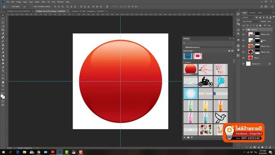Image resolution: width=275 pixels, height=155 pixels.
Task: Hide the Background layer
Action: [x=243, y=64]
